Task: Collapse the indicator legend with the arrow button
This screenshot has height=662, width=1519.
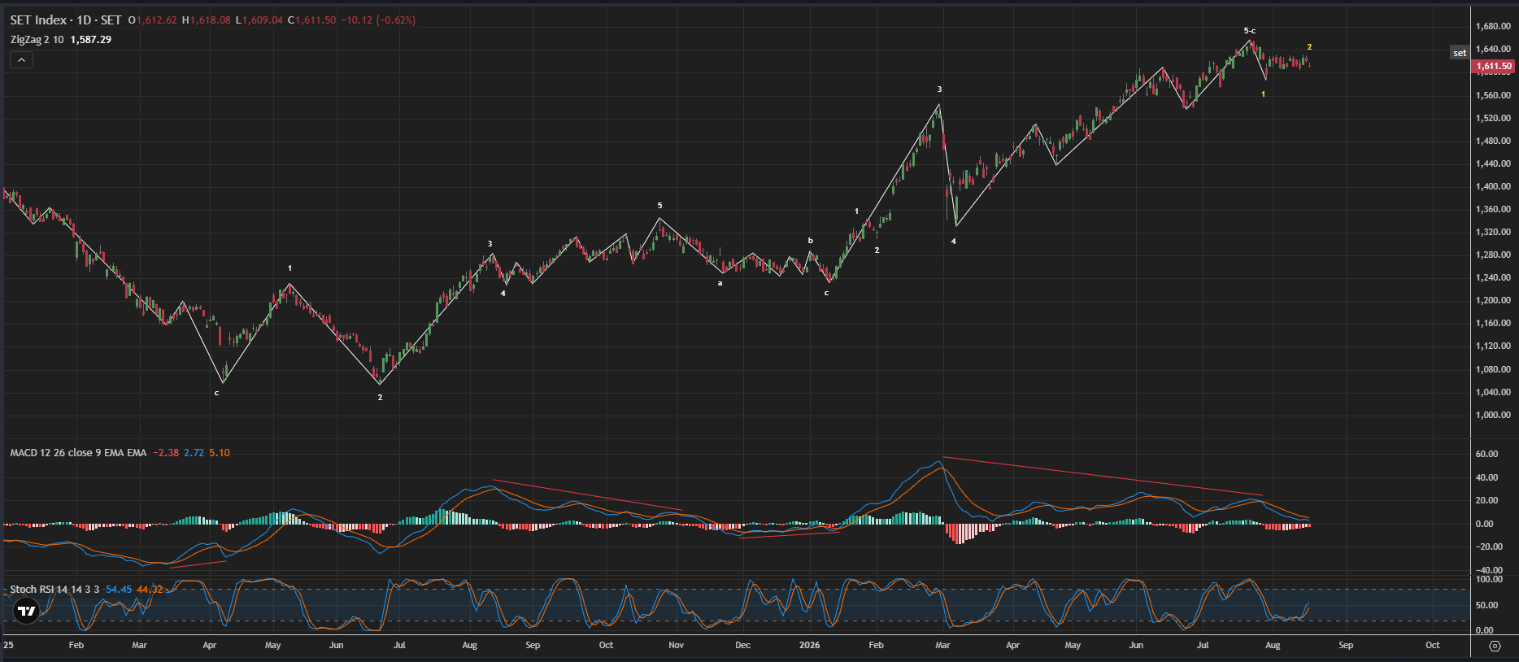Action: tap(21, 59)
